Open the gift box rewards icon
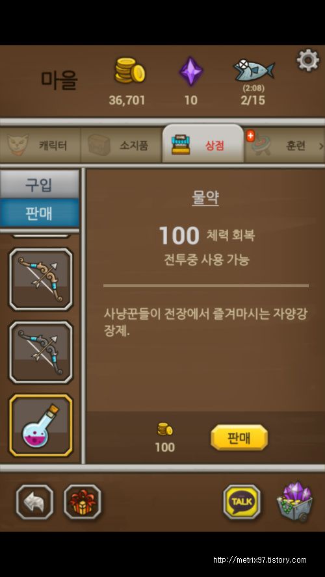This screenshot has height=577, width=325. [x=83, y=502]
